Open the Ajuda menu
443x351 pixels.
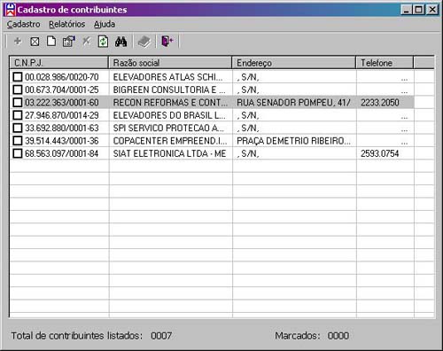(105, 24)
